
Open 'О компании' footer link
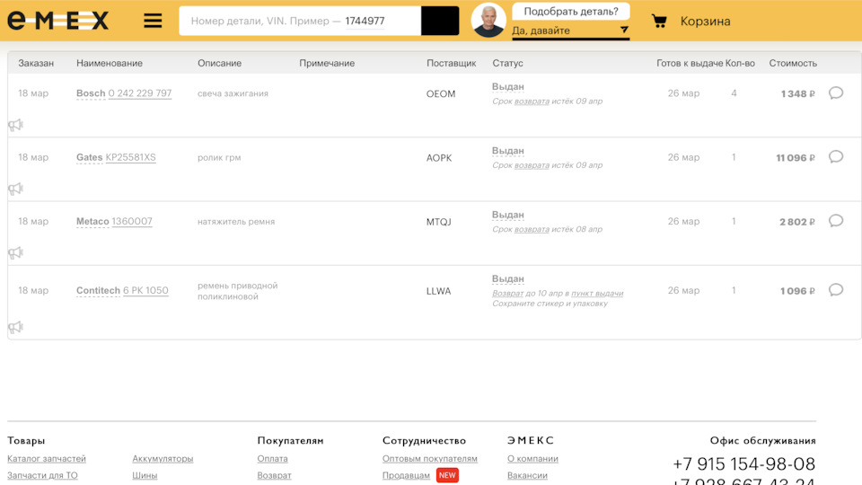(x=532, y=459)
